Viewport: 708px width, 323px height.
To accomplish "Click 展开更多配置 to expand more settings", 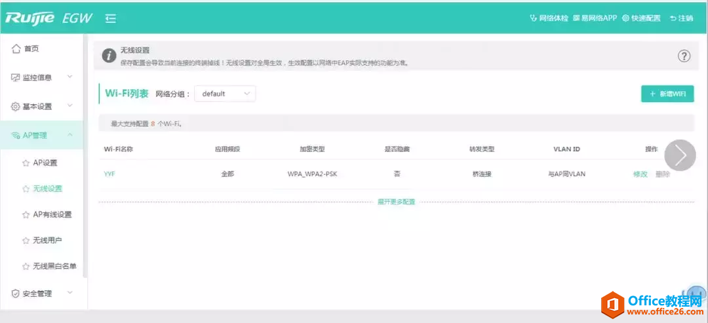I will [397, 202].
